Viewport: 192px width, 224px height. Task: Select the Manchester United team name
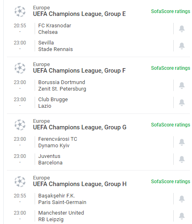tap(61, 213)
